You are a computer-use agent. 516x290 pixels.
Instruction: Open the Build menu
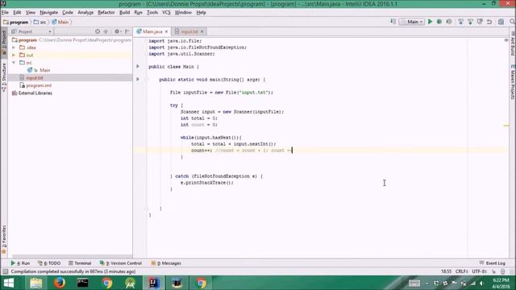[x=124, y=13]
